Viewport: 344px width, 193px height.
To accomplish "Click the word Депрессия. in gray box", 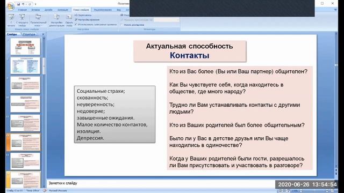I will click(90, 138).
